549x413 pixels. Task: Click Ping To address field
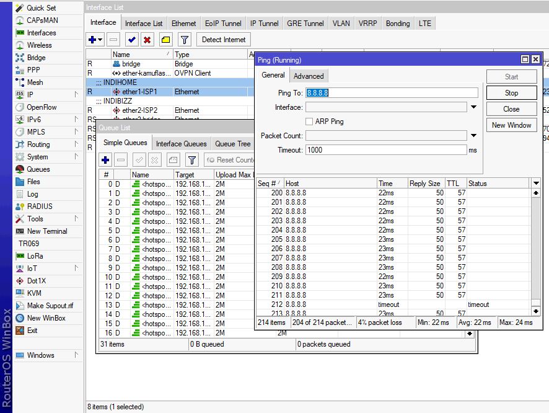[x=392, y=93]
